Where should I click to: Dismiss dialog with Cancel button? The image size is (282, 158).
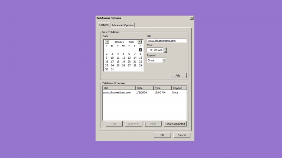(x=182, y=135)
